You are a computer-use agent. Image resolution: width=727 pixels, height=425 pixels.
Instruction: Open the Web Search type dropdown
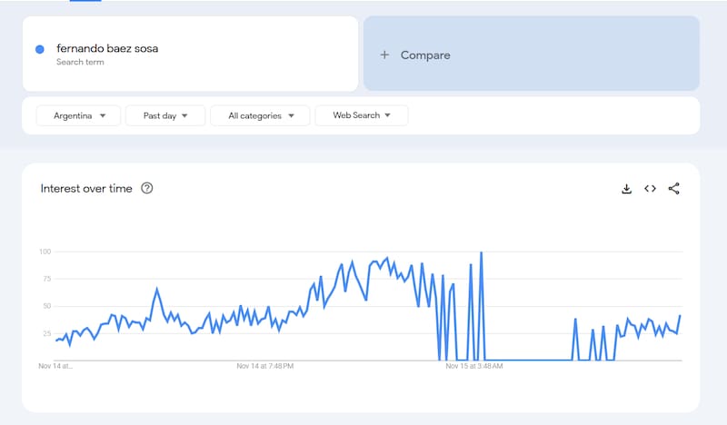pos(362,115)
